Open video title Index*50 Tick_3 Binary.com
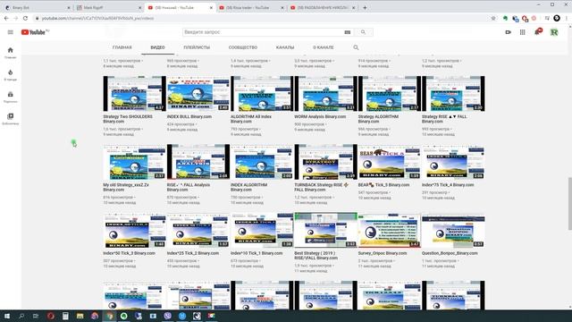Image resolution: width=572 pixels, height=322 pixels. coord(129,253)
